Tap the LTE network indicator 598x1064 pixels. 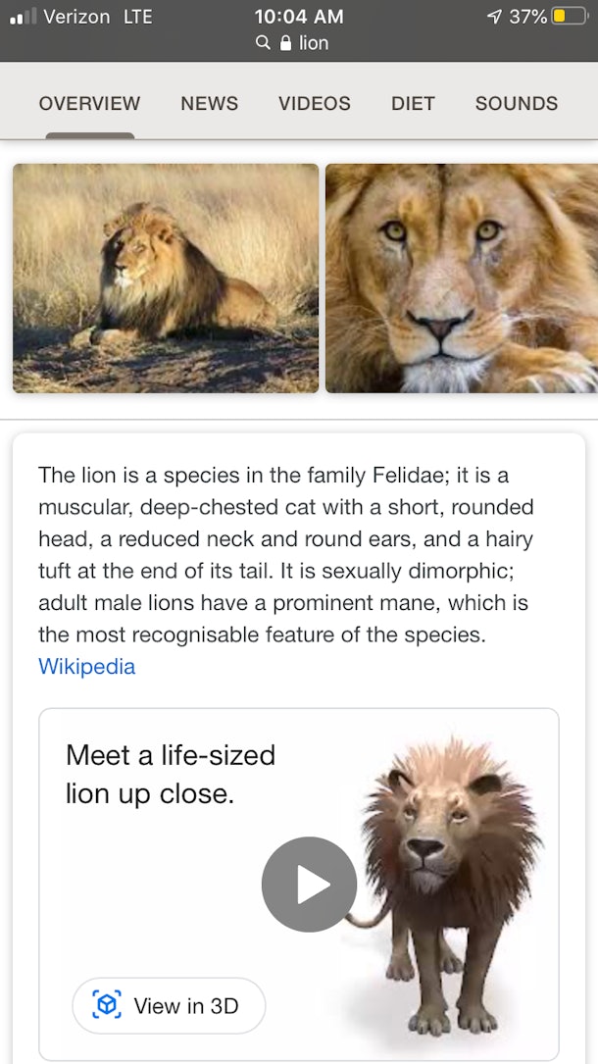pos(138,16)
